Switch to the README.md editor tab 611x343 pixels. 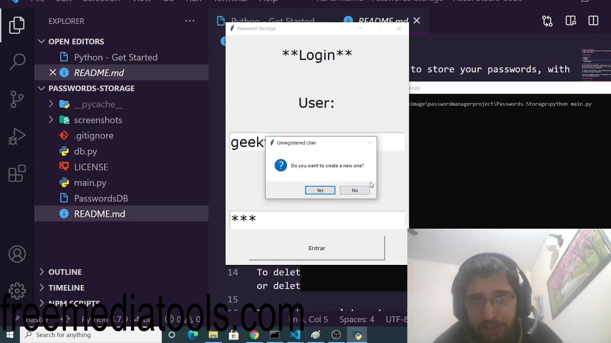pos(383,21)
